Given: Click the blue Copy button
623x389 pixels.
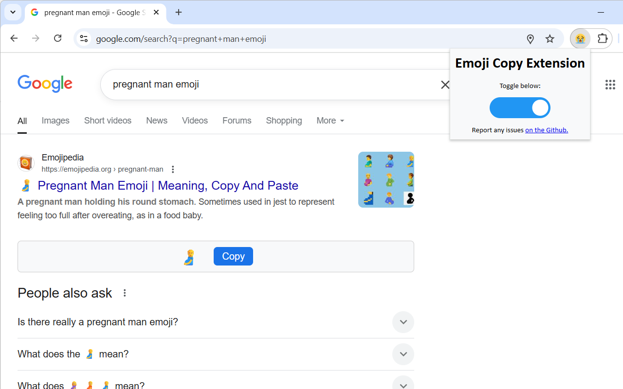Looking at the screenshot, I should (x=233, y=256).
